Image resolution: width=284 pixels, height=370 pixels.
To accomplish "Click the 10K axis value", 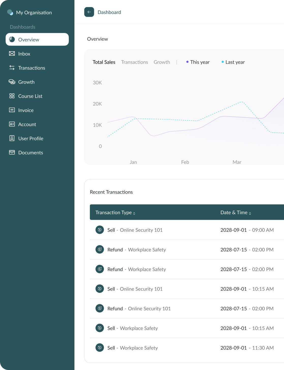I will point(97,125).
